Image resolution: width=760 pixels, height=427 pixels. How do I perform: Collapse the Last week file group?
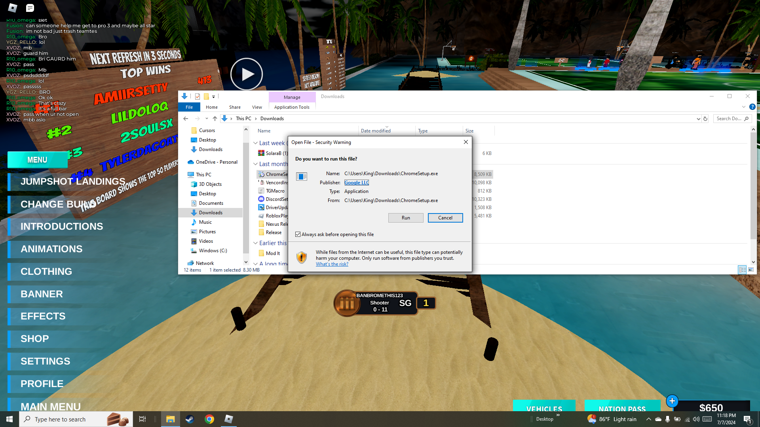click(255, 143)
